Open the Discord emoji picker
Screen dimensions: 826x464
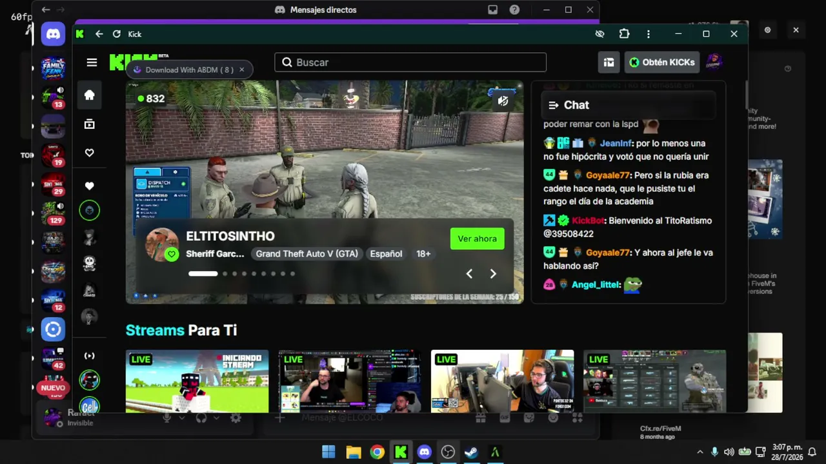pyautogui.click(x=553, y=418)
